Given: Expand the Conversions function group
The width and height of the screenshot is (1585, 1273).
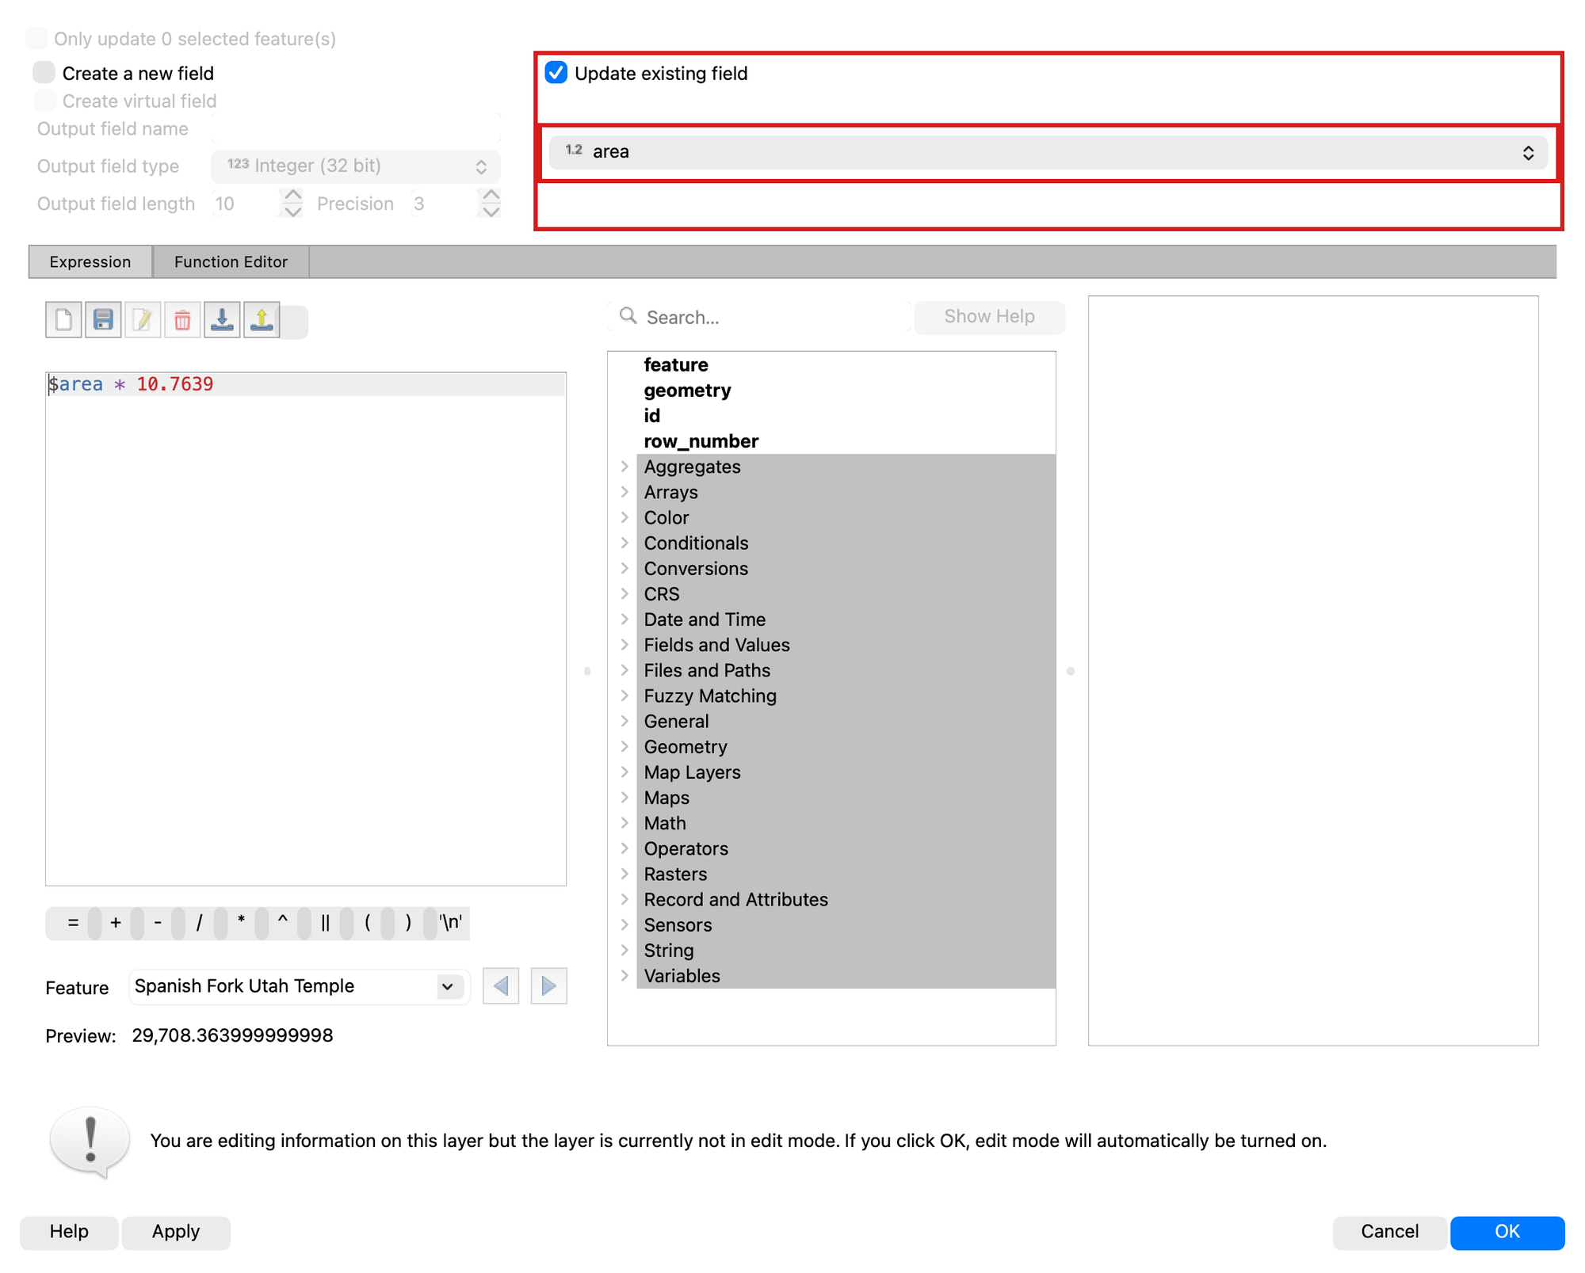Looking at the screenshot, I should [x=624, y=568].
